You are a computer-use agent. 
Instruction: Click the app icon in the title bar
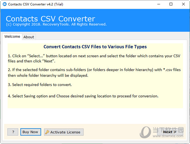(5, 4)
